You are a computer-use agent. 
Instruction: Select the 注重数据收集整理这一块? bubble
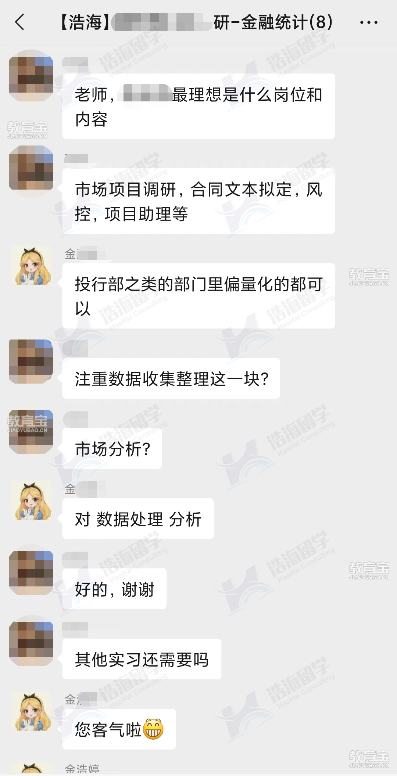171,378
